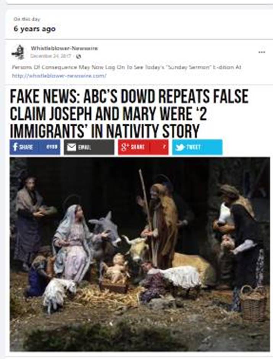Click the blue Facebook Share button label
The width and height of the screenshot is (273, 359).
(26, 147)
